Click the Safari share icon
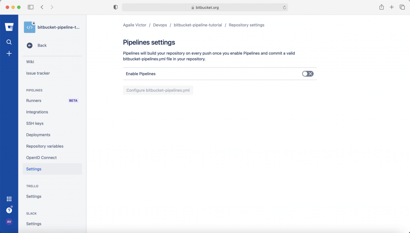This screenshot has height=233, width=410. point(382,7)
